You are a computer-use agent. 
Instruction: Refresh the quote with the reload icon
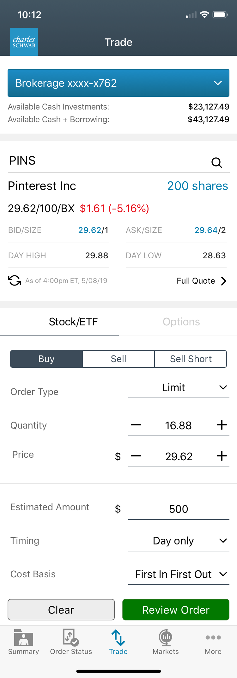[x=15, y=280]
